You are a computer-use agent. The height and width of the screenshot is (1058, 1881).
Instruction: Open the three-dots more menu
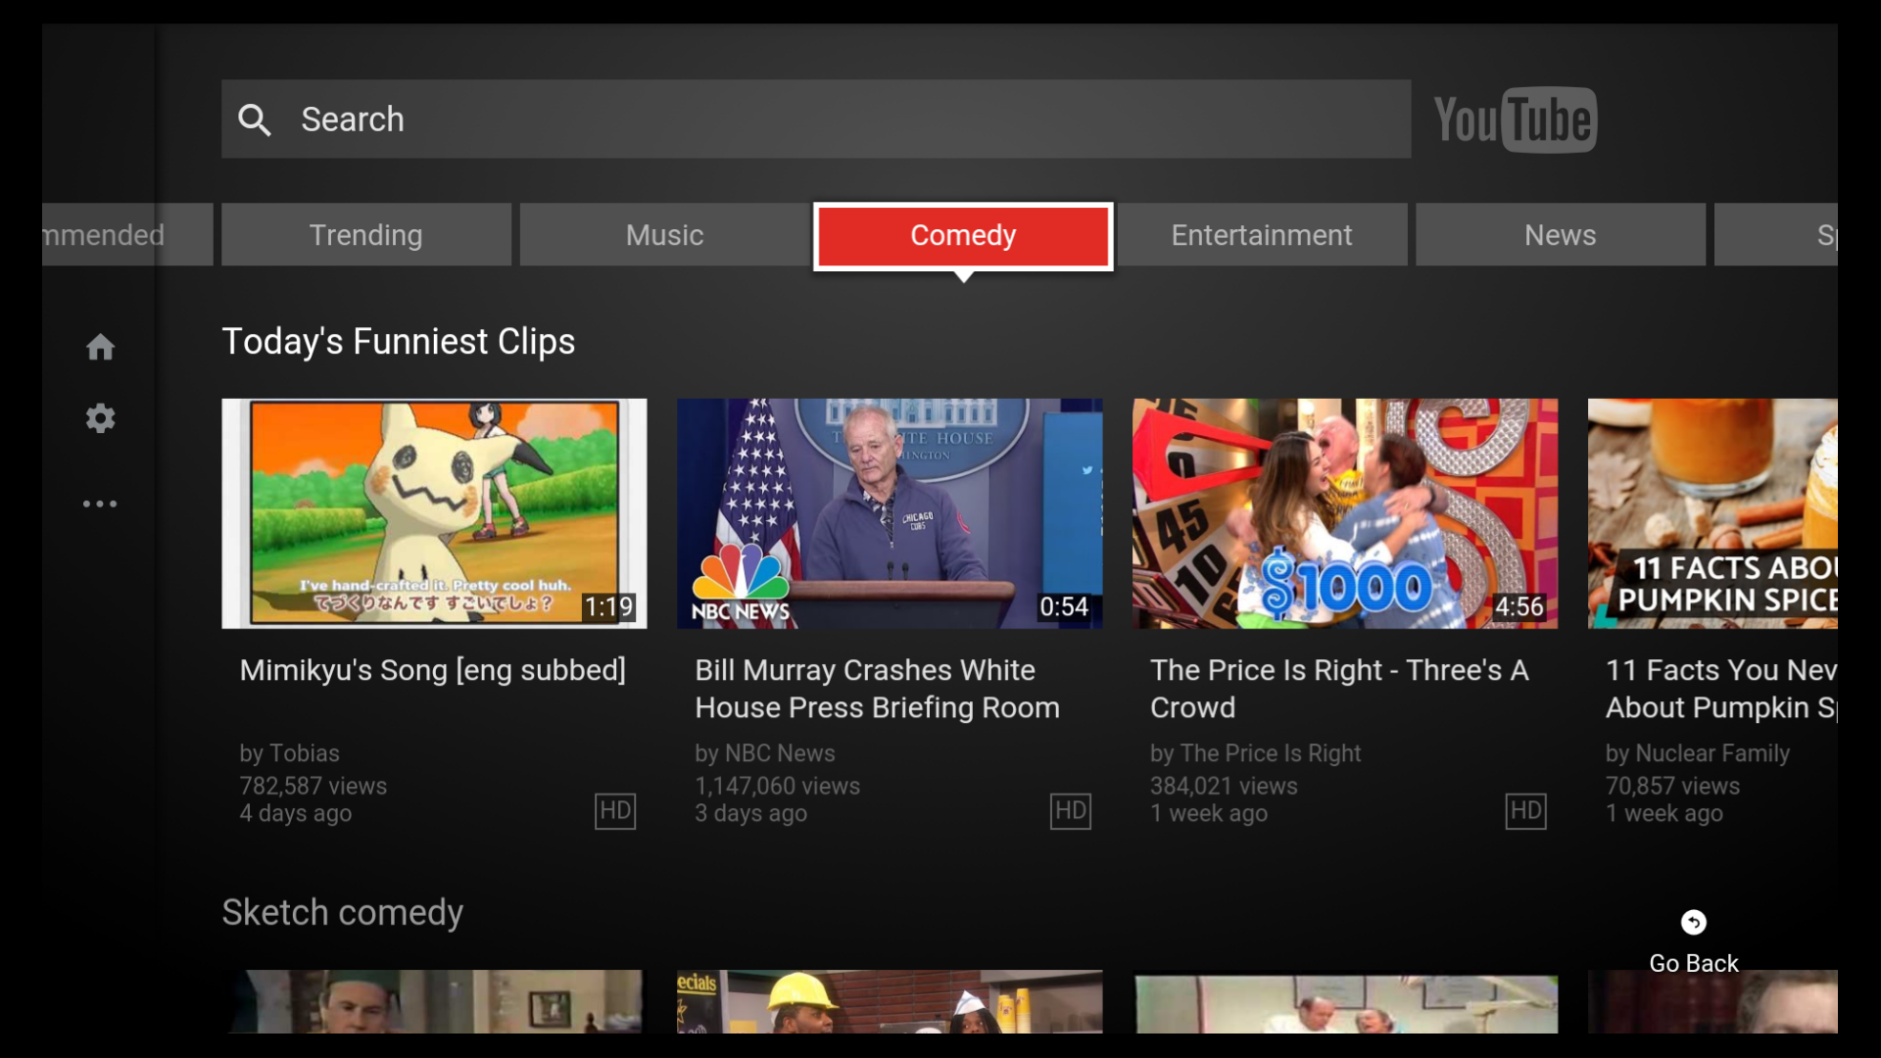tap(100, 504)
